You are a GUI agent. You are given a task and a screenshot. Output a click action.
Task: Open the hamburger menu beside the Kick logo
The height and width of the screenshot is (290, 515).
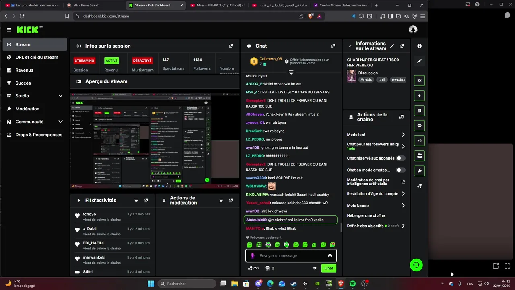point(9,30)
